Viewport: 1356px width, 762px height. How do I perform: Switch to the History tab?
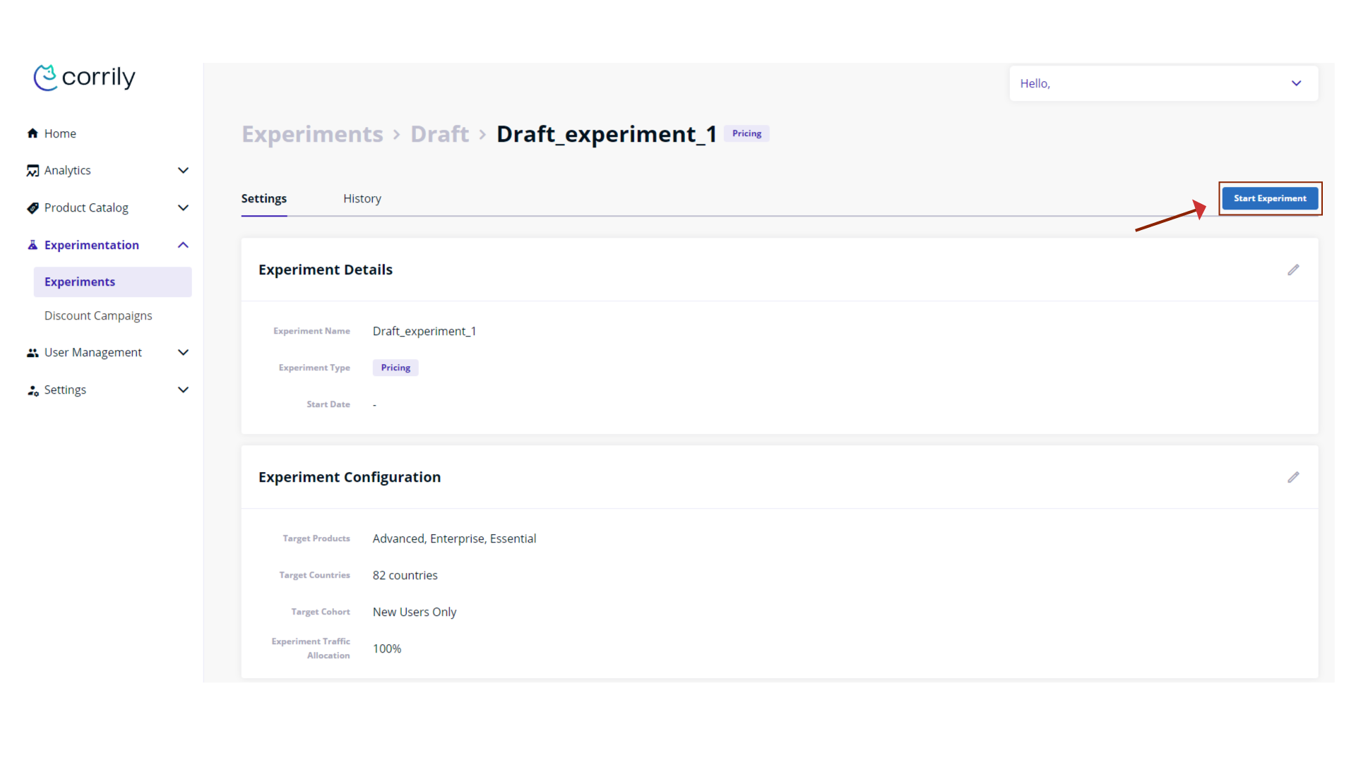(x=362, y=199)
